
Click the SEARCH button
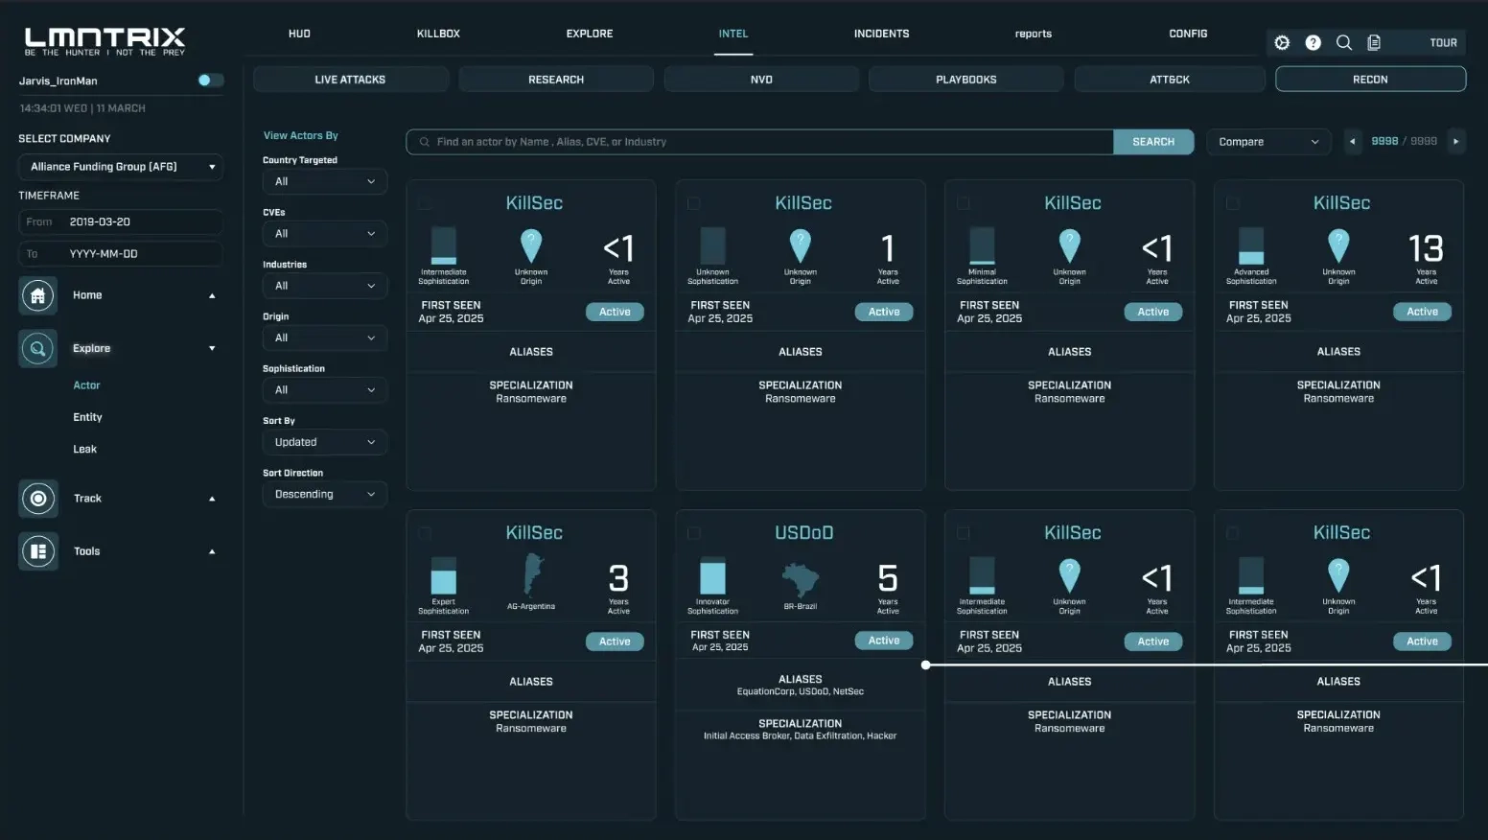[x=1153, y=142]
